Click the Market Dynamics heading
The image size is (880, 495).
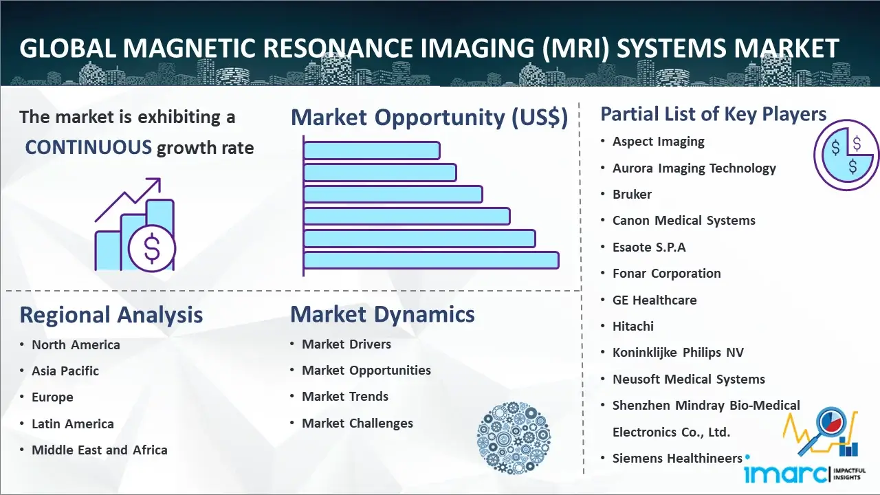tap(382, 314)
